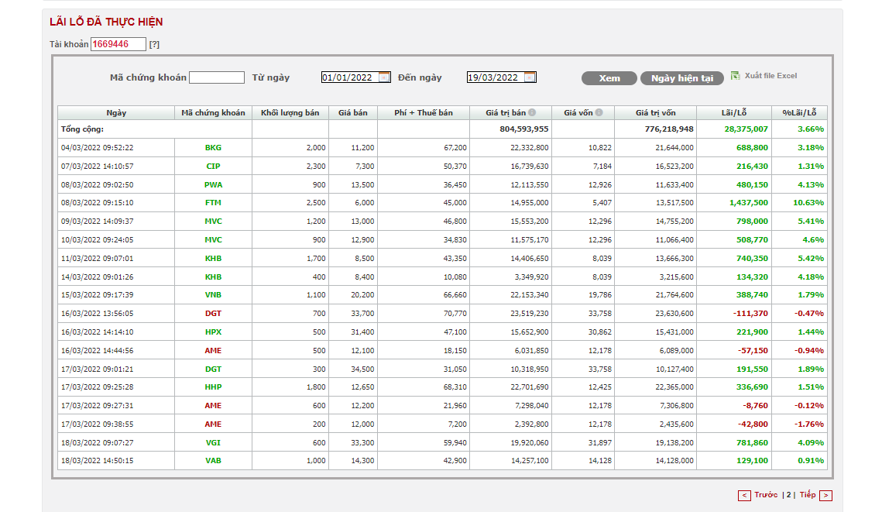Screen dimensions: 882x512
Task: Open the 'Từ ngày' calendar picker icon
Action: click(x=385, y=77)
